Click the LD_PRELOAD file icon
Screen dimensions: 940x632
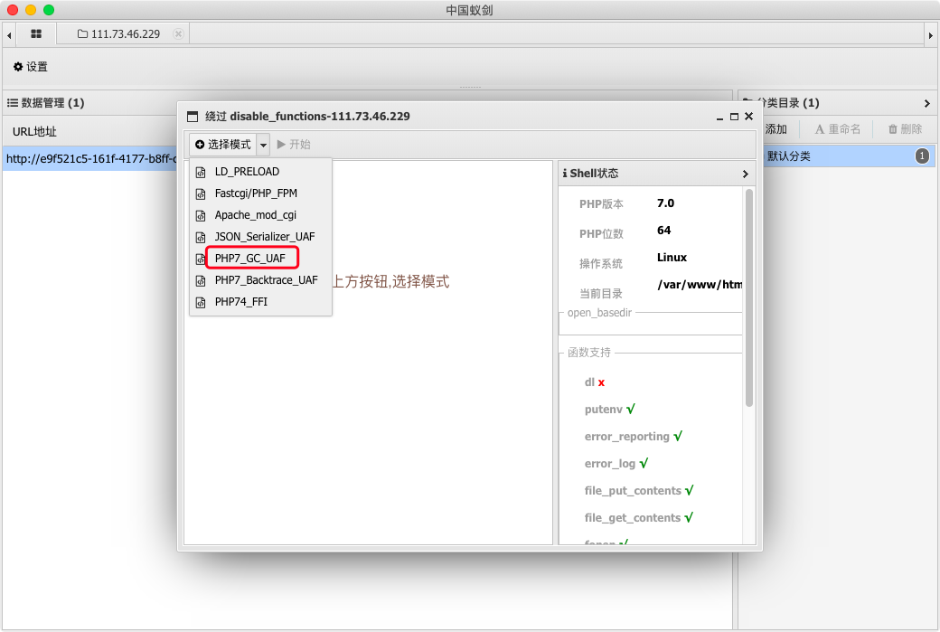[201, 172]
